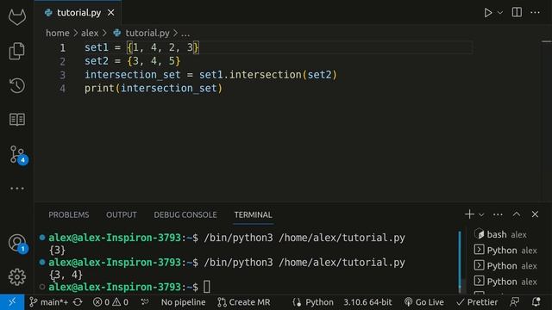Switch to the OUTPUT panel tab
The image size is (552, 310).
tap(122, 214)
